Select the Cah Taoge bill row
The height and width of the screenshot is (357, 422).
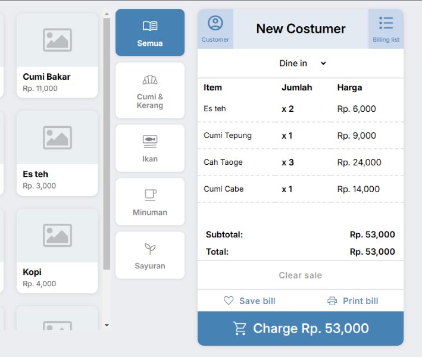(x=301, y=162)
